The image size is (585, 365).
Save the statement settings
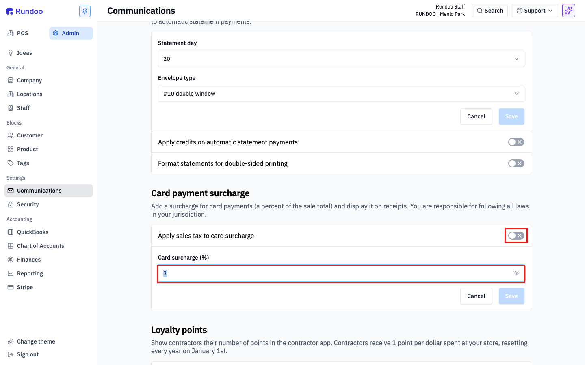click(511, 116)
